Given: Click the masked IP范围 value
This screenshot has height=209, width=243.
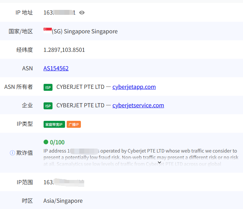Looking at the screenshot, I should (64, 182).
